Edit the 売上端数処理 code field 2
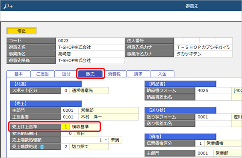The width and height of the screenshot is (242, 158). pyautogui.click(x=65, y=146)
